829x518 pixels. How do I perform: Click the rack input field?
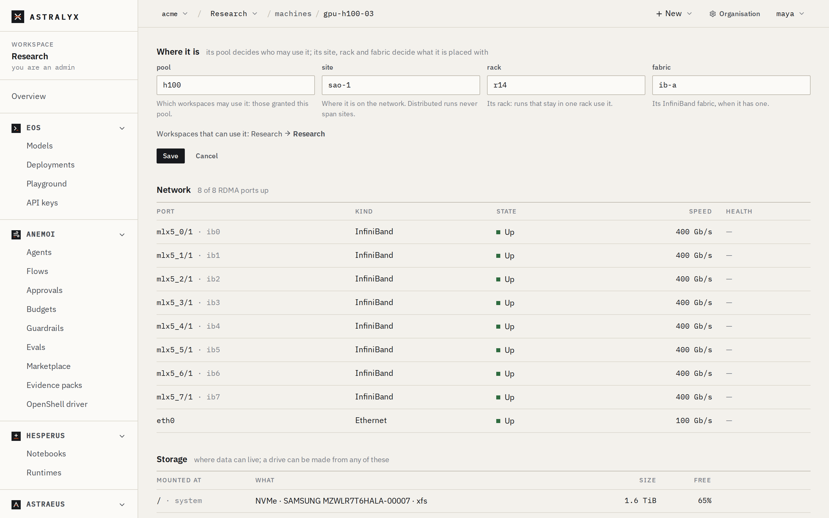566,85
